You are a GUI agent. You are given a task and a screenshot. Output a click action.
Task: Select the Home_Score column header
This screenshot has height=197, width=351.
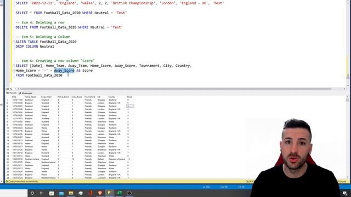[64, 97]
